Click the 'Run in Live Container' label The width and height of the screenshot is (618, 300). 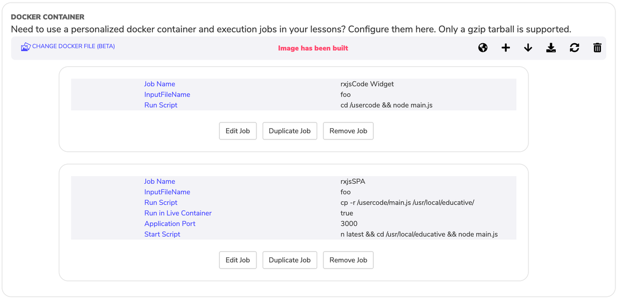pos(178,213)
